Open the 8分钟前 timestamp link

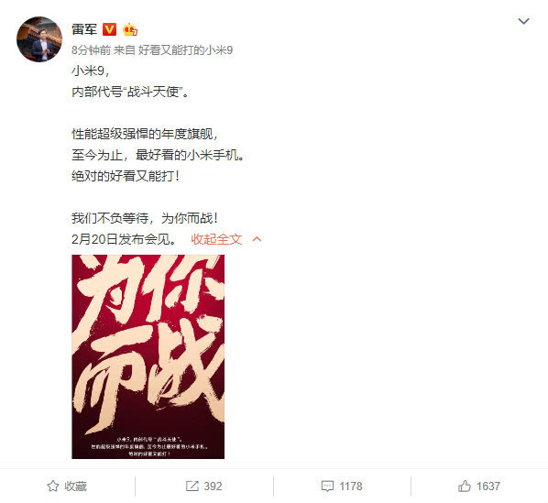(x=92, y=50)
